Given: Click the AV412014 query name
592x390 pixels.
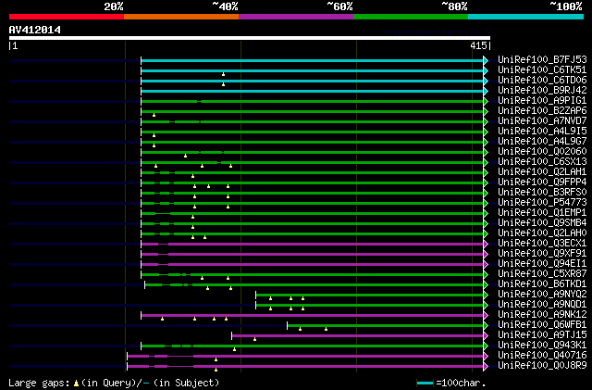Looking at the screenshot, I should click(x=35, y=30).
